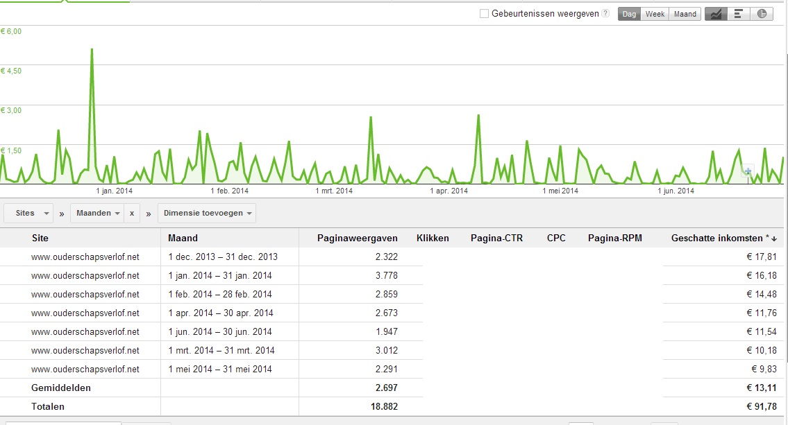Select '1 jan. 2014 – 31 jan. 2014' cell

220,275
